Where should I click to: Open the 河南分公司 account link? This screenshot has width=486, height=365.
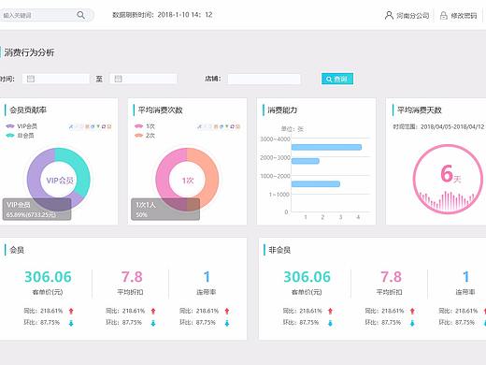coord(412,15)
